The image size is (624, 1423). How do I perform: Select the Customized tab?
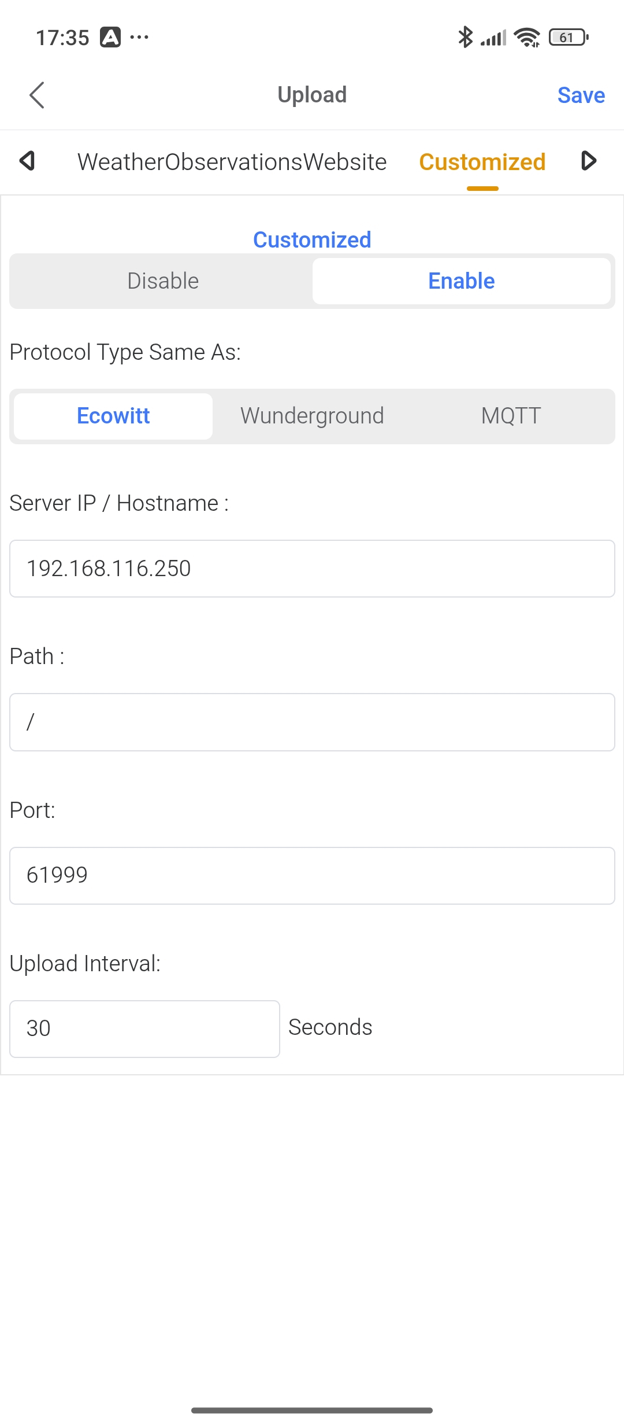pos(482,162)
